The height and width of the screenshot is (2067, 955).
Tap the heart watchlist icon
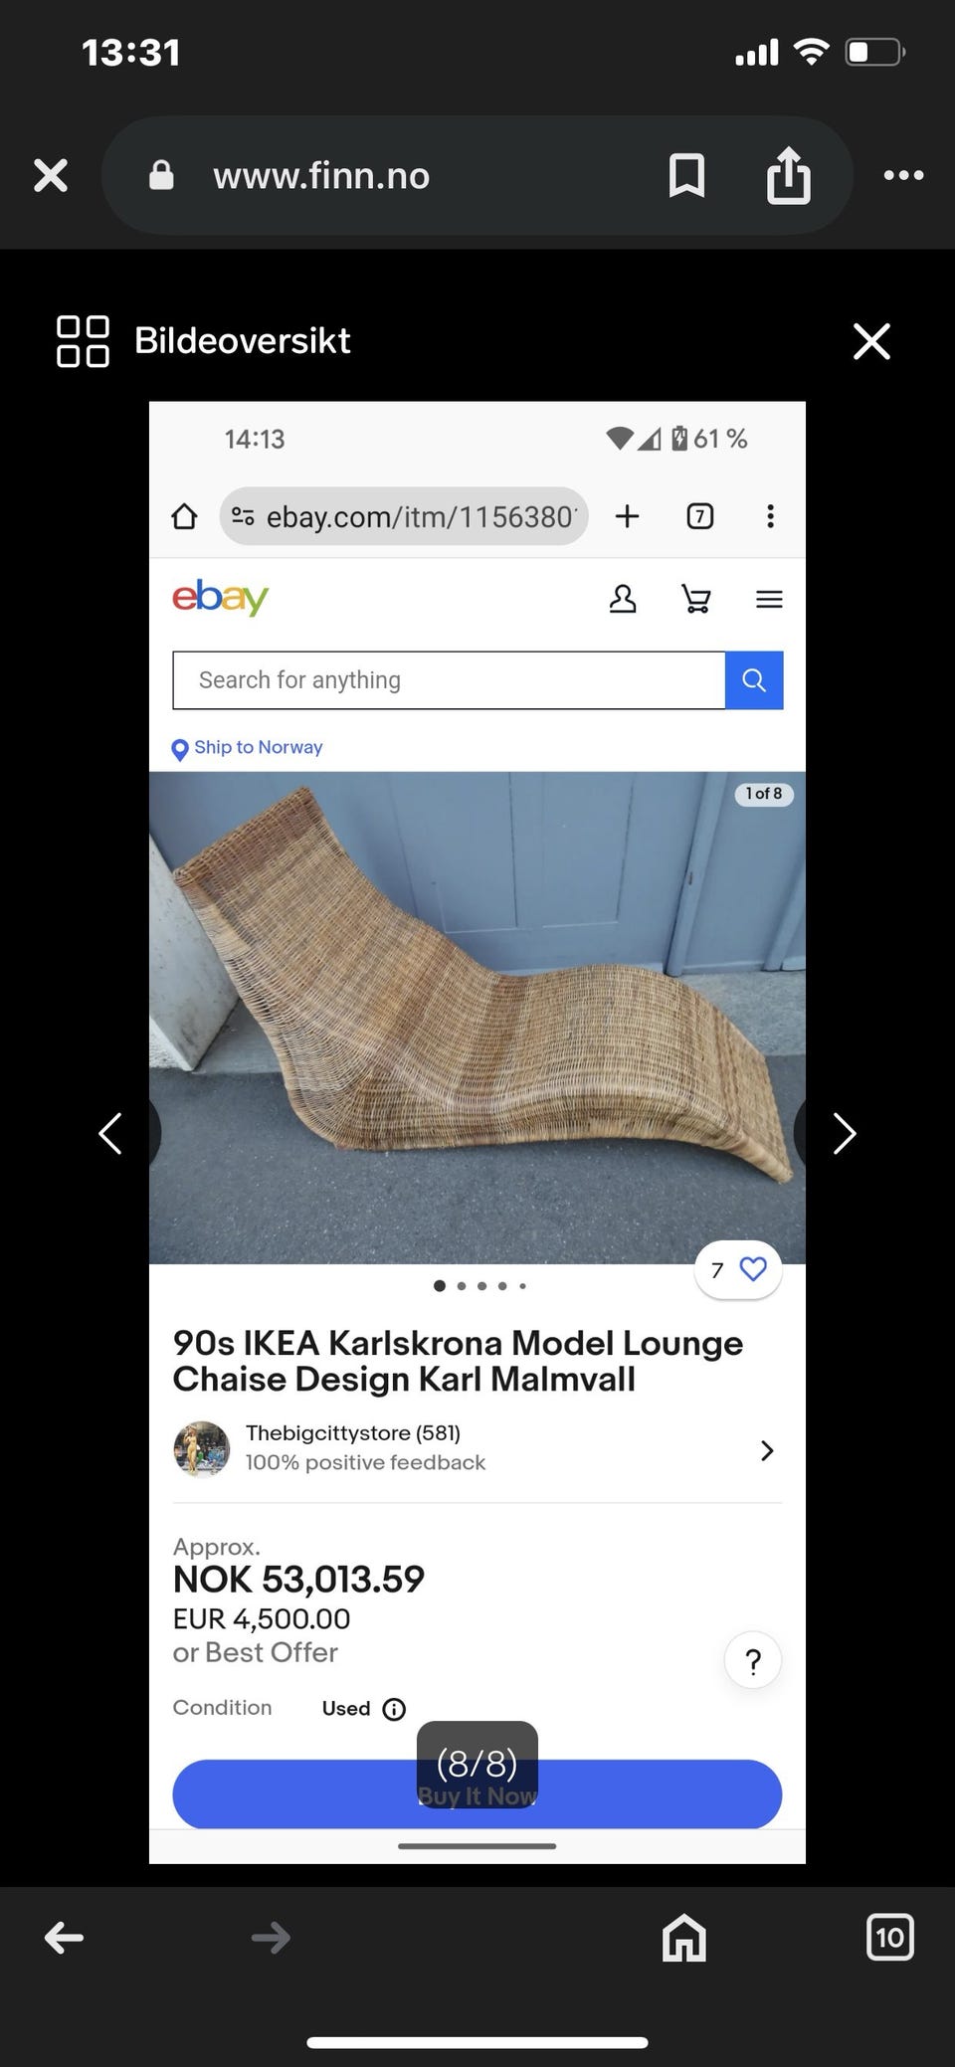click(753, 1269)
